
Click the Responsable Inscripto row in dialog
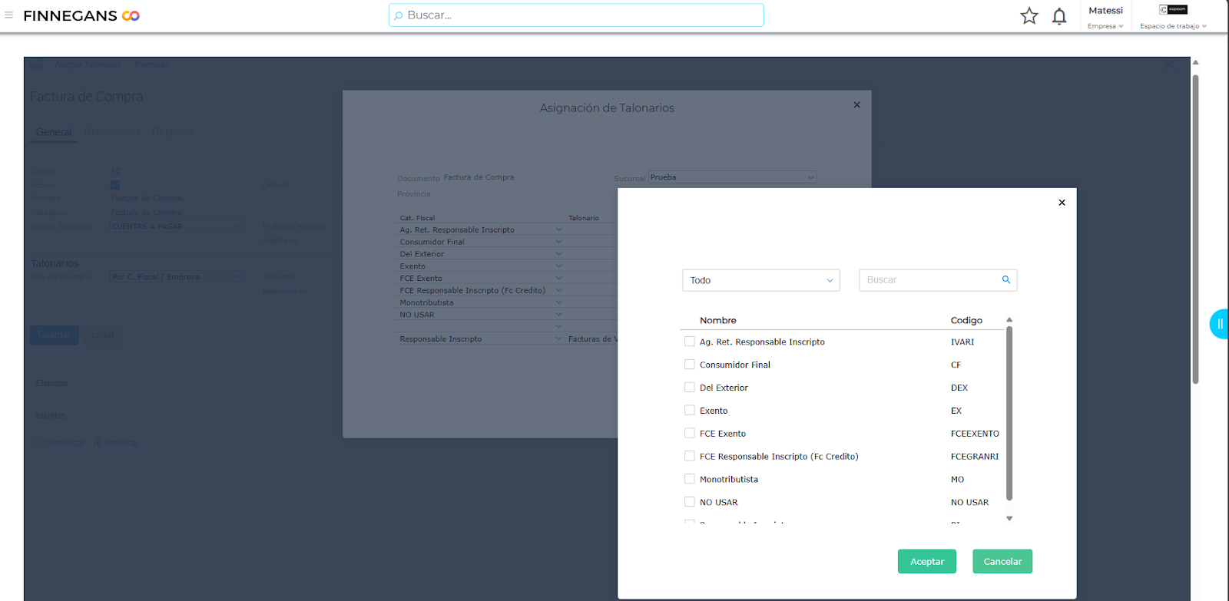[x=507, y=338]
